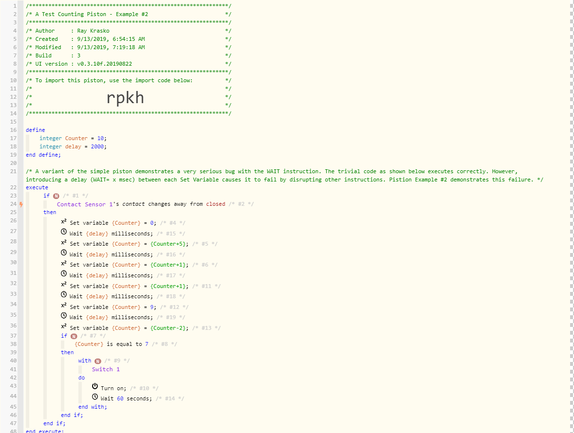Click the comment describing the WAIT bug
The height and width of the screenshot is (433, 574).
[285, 176]
